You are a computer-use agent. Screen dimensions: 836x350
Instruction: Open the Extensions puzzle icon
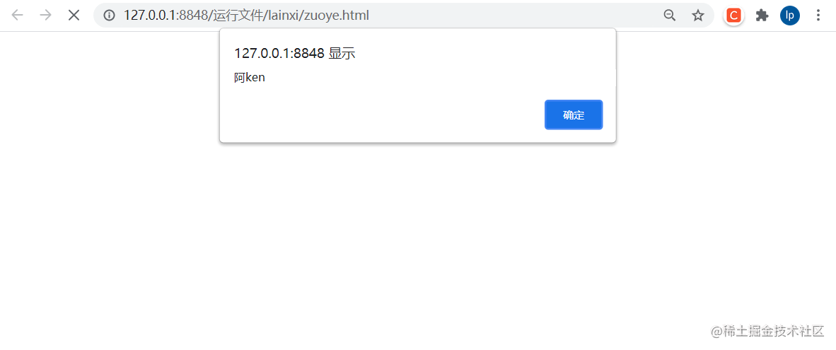762,16
